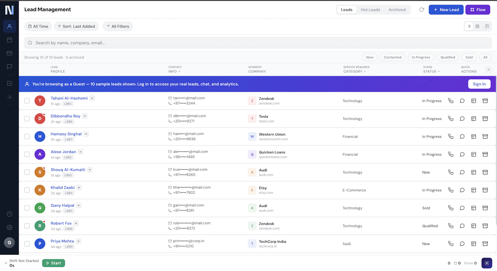Filter by Contacted status chip
Image resolution: width=497 pixels, height=271 pixels.
click(x=392, y=57)
